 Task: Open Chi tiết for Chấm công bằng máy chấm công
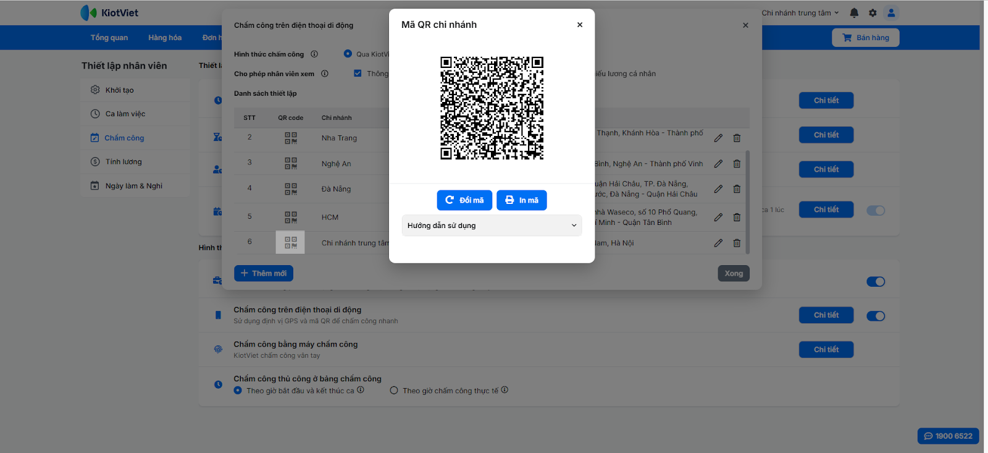(x=826, y=350)
